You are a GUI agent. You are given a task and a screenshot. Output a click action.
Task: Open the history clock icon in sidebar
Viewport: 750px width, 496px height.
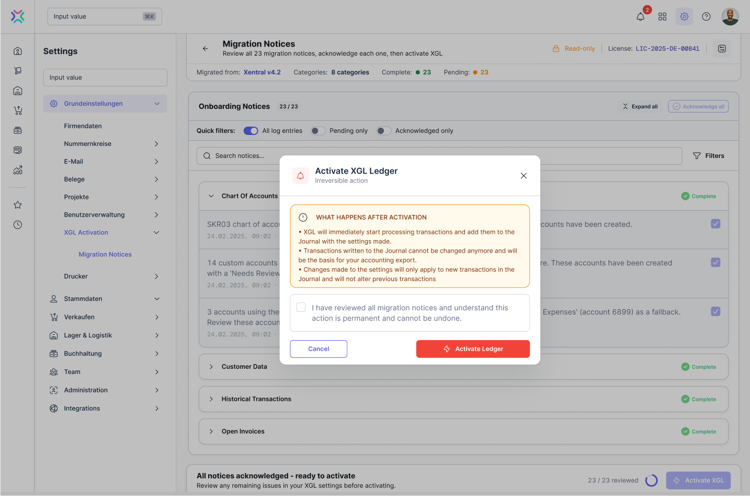tap(18, 224)
